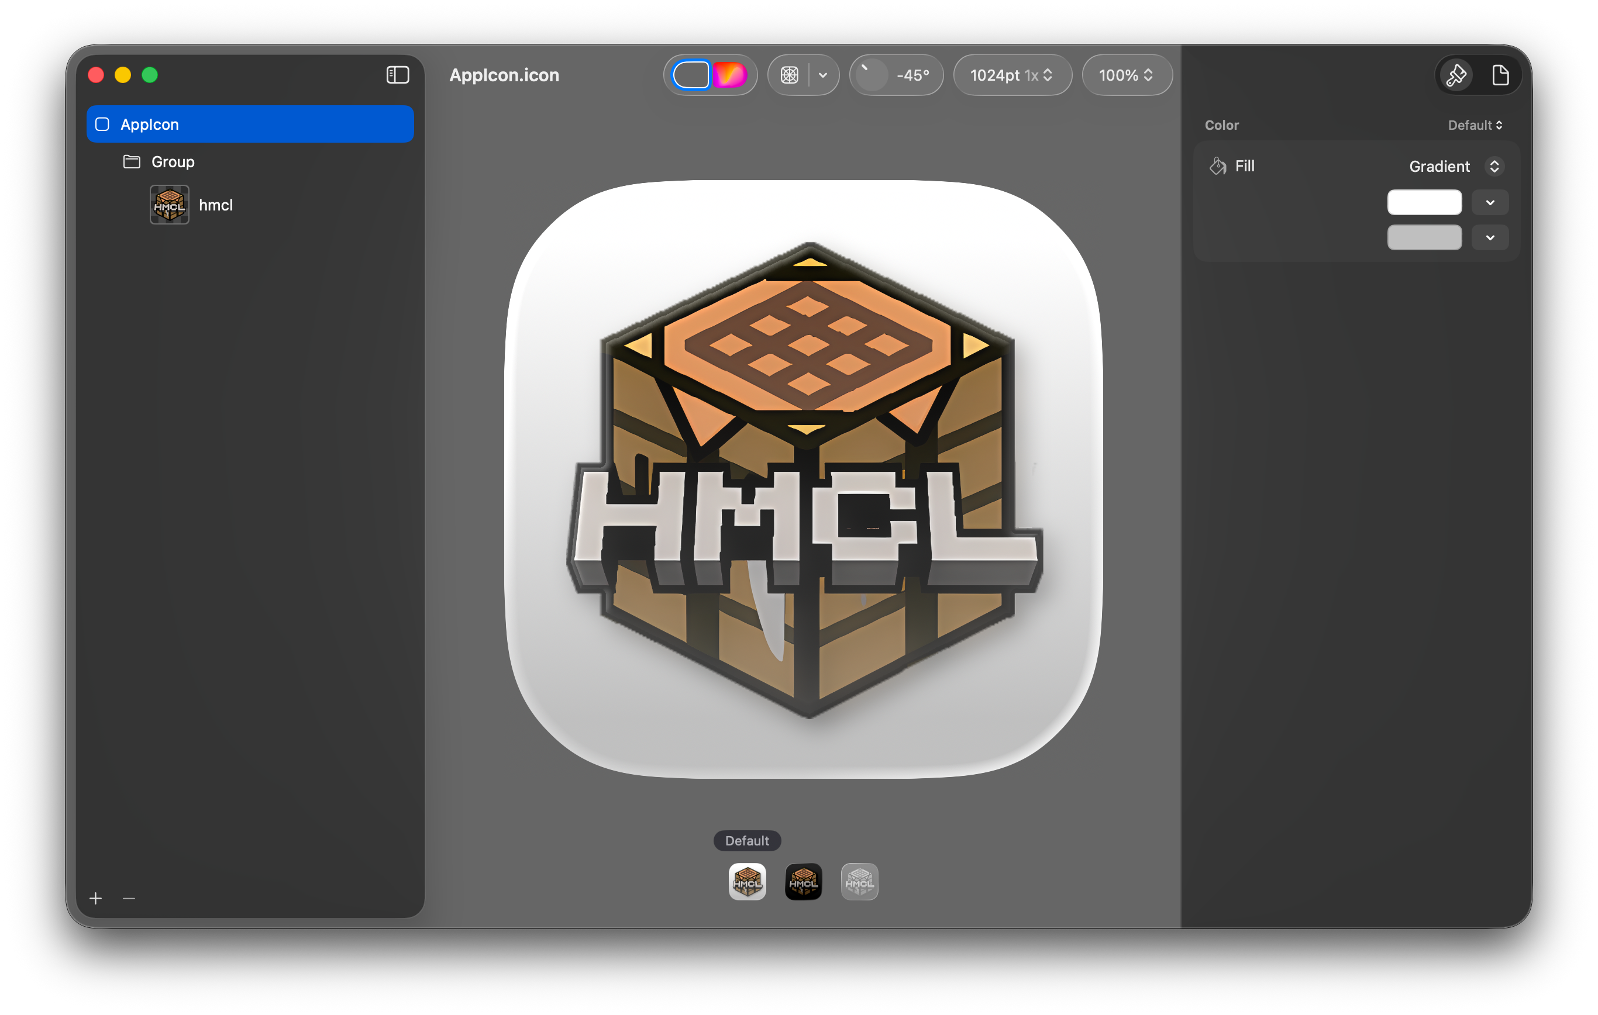Click the light angle dial
1598x1015 pixels.
tap(871, 75)
